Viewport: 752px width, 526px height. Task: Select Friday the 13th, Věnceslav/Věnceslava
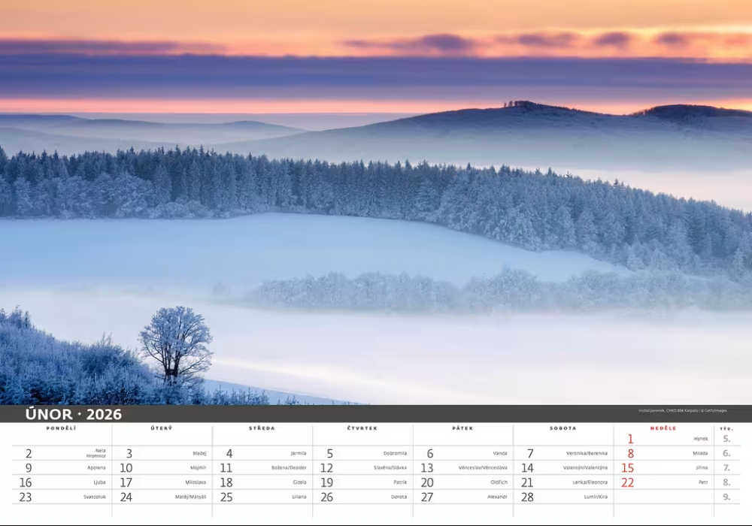(x=426, y=467)
